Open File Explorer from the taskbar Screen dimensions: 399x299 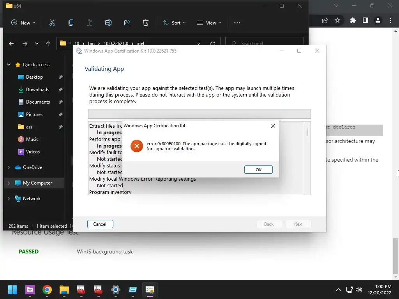pos(64,290)
